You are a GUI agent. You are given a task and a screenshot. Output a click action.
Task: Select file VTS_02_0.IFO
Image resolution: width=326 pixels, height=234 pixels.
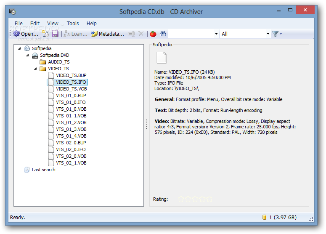(71, 149)
